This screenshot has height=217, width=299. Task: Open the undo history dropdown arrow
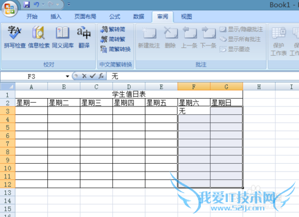pyautogui.click(x=43, y=4)
